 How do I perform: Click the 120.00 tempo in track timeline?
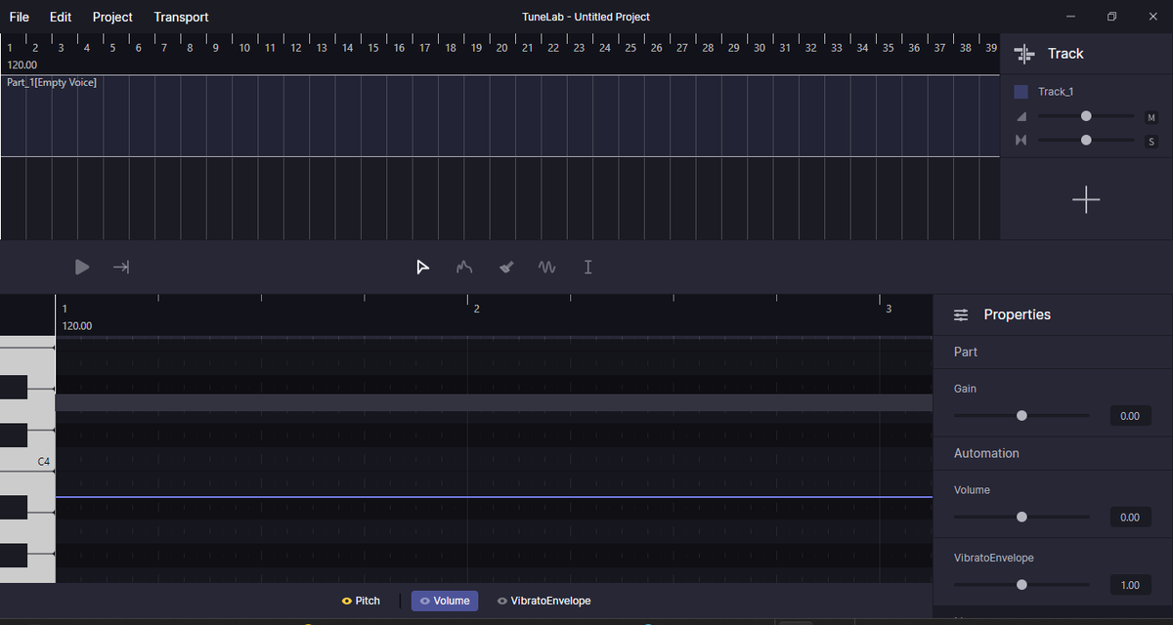pyautogui.click(x=22, y=64)
